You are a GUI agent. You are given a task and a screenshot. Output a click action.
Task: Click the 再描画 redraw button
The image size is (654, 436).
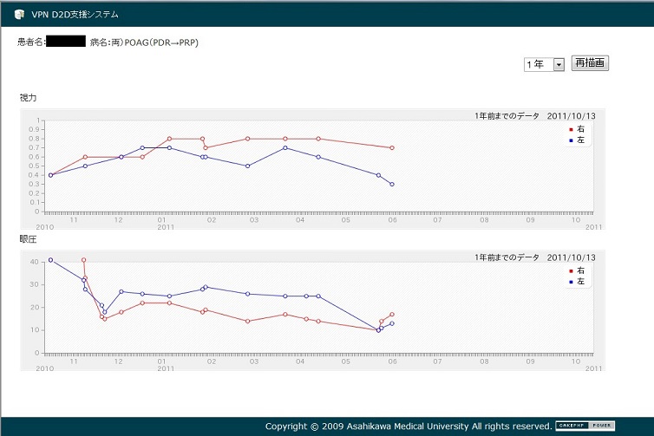[590, 63]
